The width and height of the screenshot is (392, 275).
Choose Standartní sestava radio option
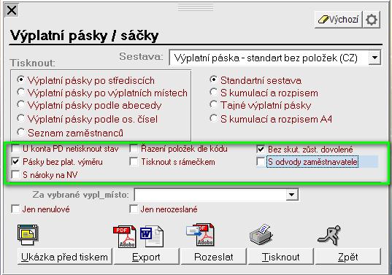coord(255,80)
